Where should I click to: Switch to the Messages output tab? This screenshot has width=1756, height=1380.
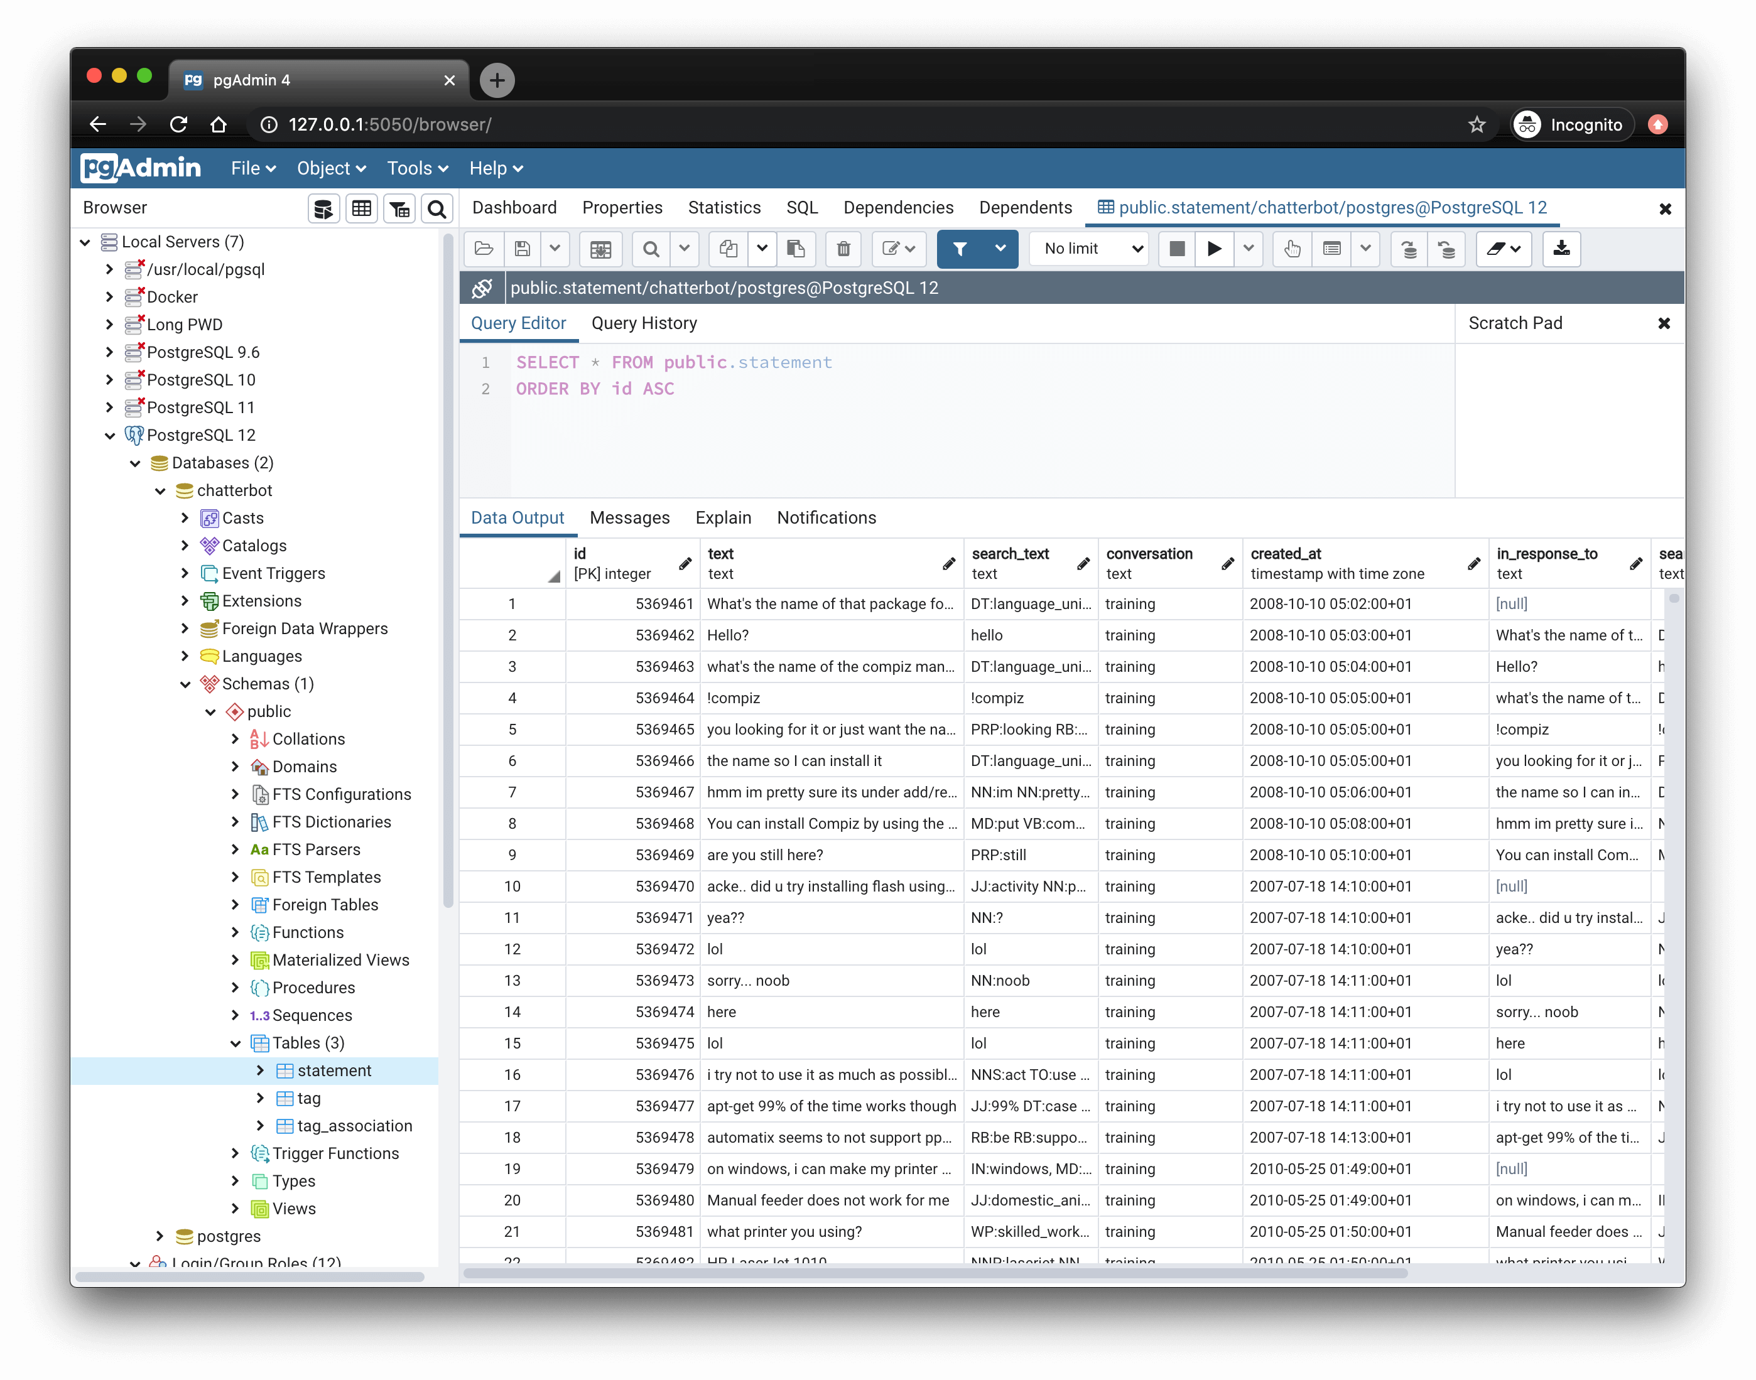pyautogui.click(x=629, y=518)
